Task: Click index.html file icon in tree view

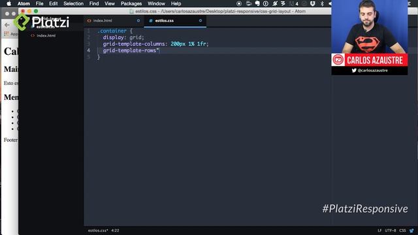Action: pos(33,35)
